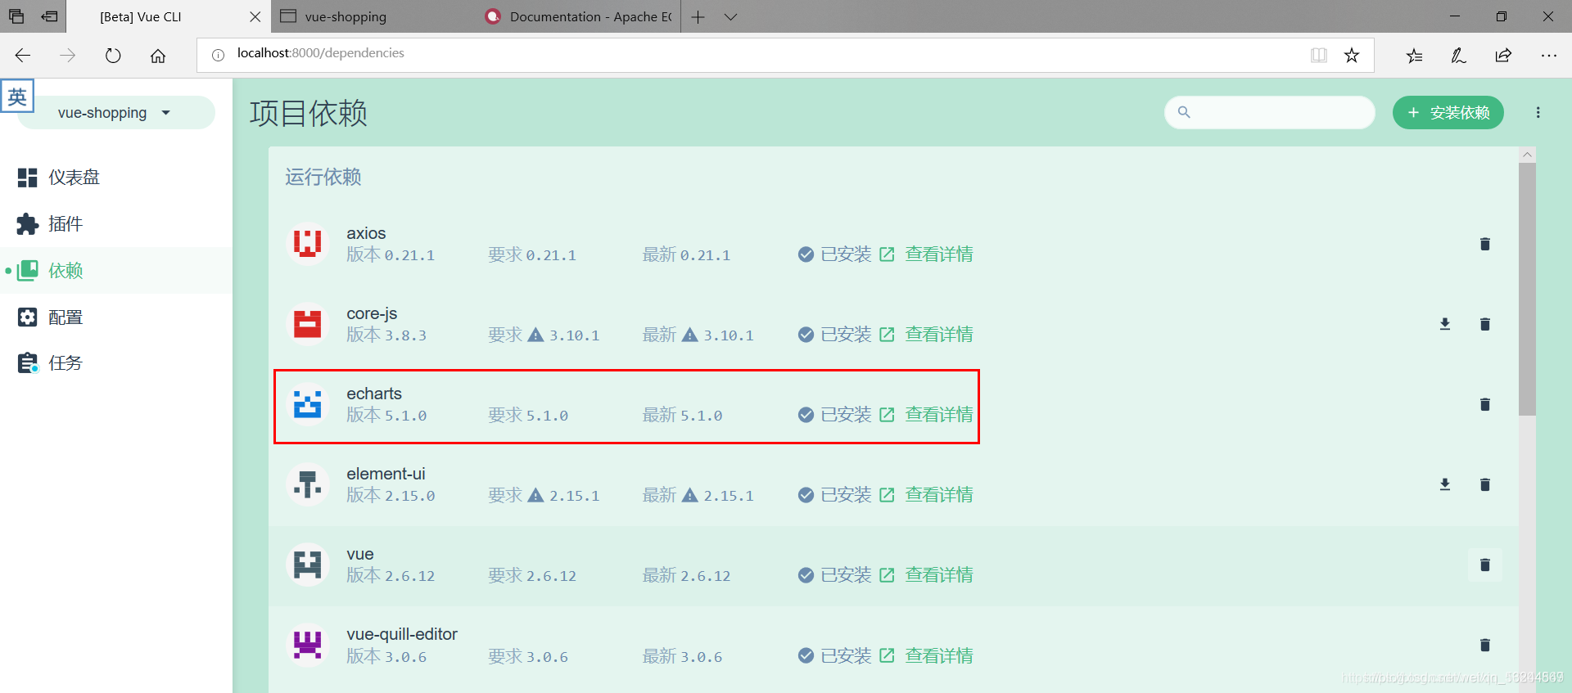Image resolution: width=1572 pixels, height=693 pixels.
Task: Switch to the vue-shopping browser tab
Action: (373, 16)
